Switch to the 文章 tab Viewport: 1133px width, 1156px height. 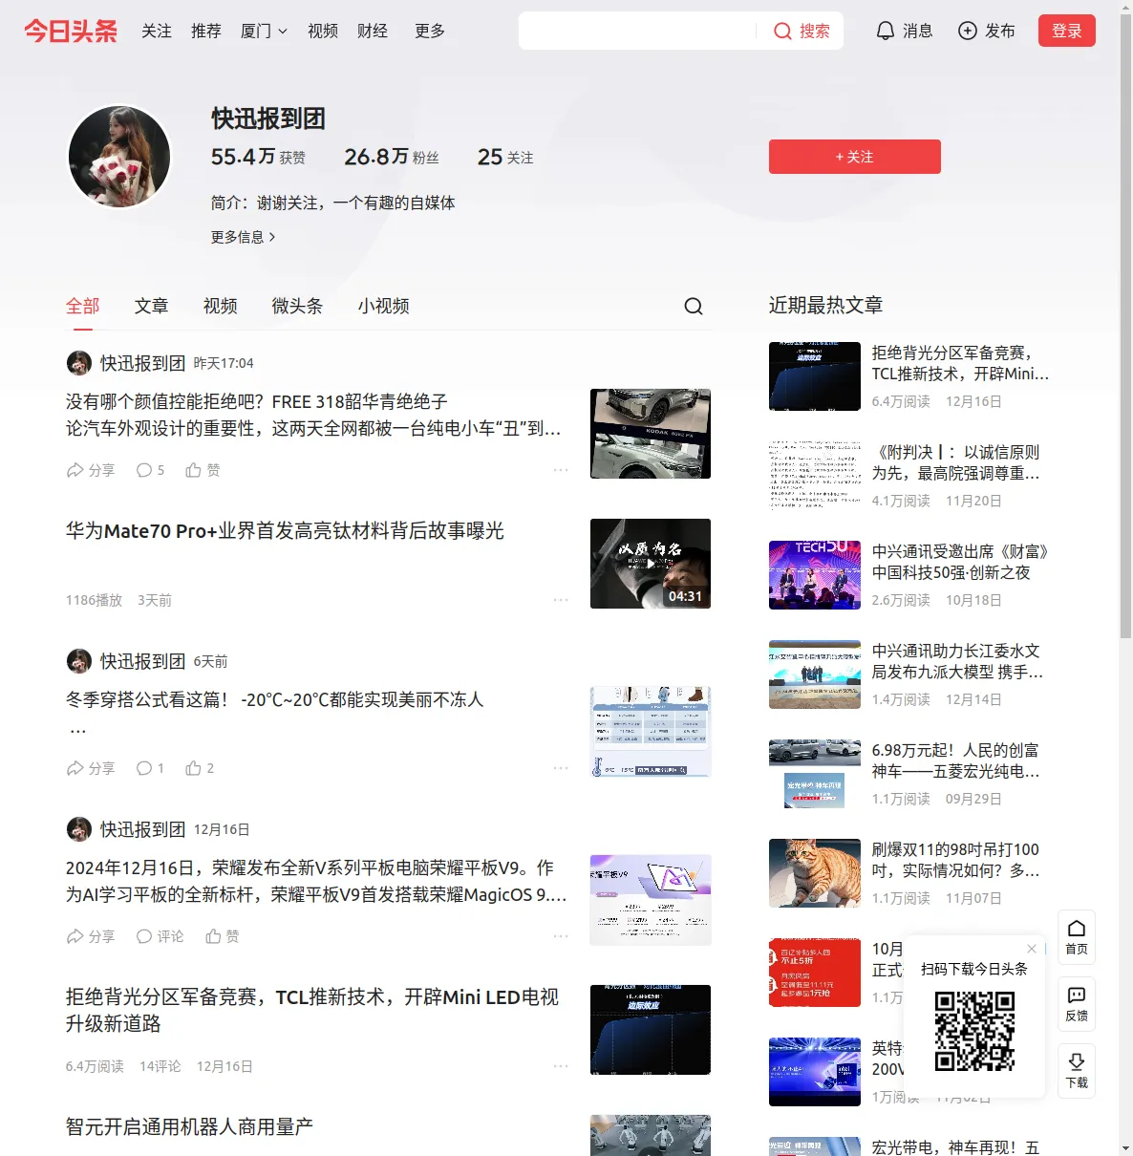[x=152, y=306]
